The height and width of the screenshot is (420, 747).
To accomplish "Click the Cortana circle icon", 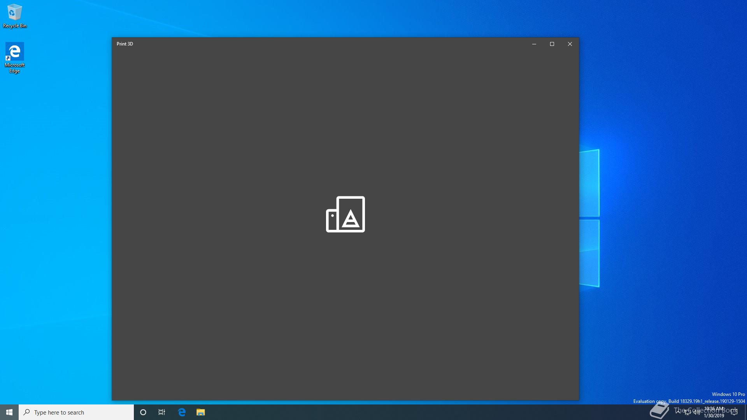I will [143, 412].
